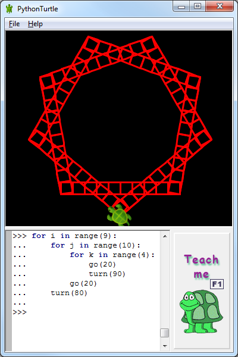Click the go(20) line inside inner loop
This screenshot has width=238, height=357.
tap(102, 264)
